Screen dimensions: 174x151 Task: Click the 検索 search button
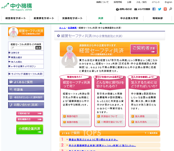coord(38,48)
